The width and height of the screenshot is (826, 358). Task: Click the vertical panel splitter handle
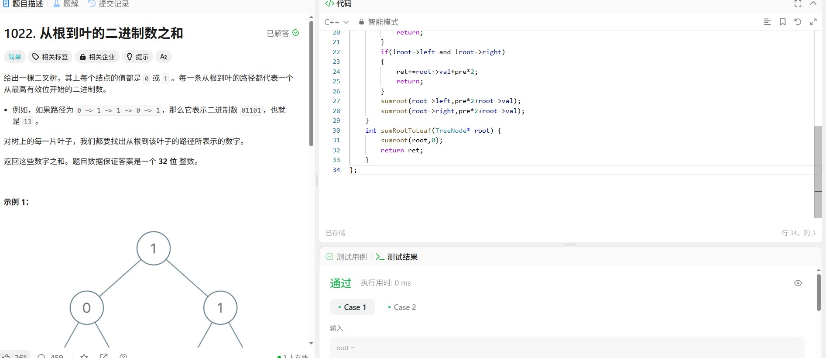pos(317,180)
